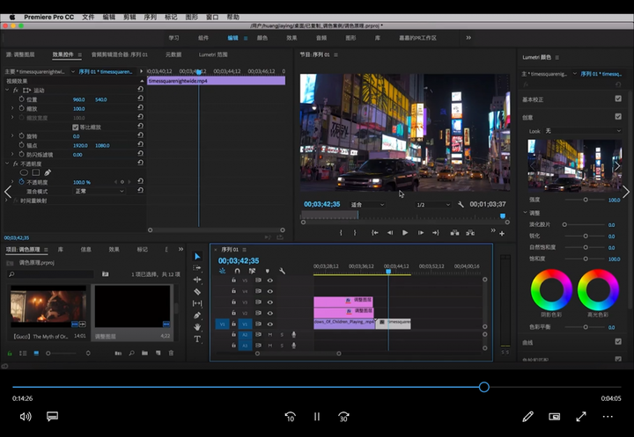This screenshot has height=437, width=634.
Task: Click the 位置 value 960.0 field
Action: (x=78, y=99)
